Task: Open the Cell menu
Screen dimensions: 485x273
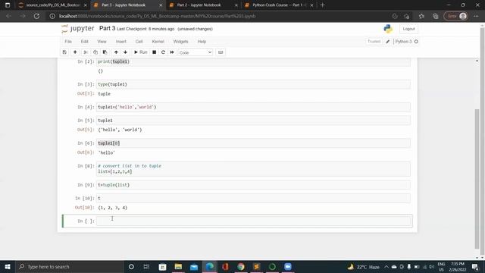Action: 139,42
